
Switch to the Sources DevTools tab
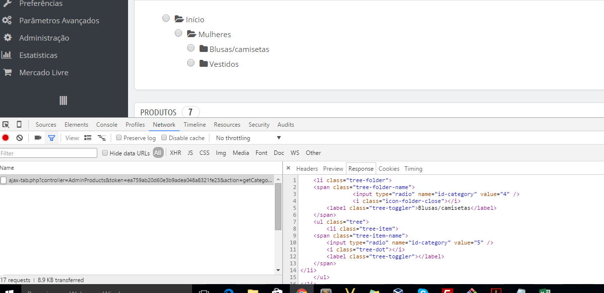pyautogui.click(x=46, y=125)
